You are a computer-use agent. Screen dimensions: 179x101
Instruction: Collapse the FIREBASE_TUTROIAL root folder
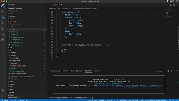tap(15, 8)
